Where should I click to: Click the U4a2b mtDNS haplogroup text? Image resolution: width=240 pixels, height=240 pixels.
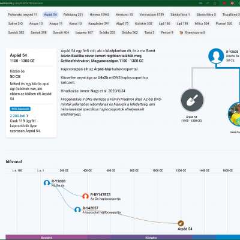coord(103,77)
